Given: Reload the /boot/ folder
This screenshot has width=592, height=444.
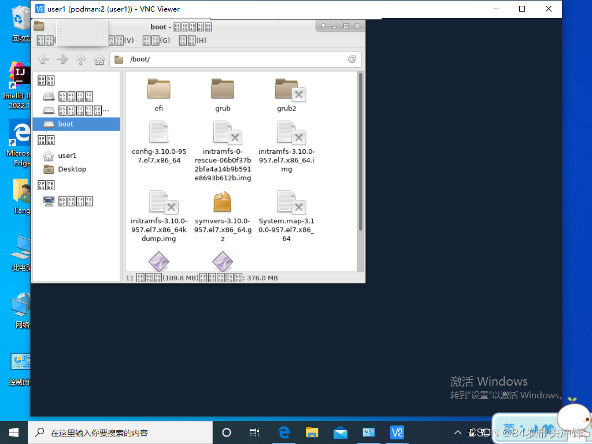Looking at the screenshot, I should (352, 60).
